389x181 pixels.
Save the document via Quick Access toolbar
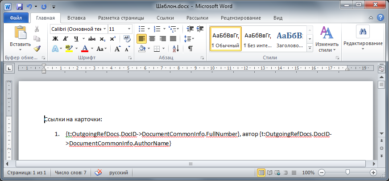point(20,7)
